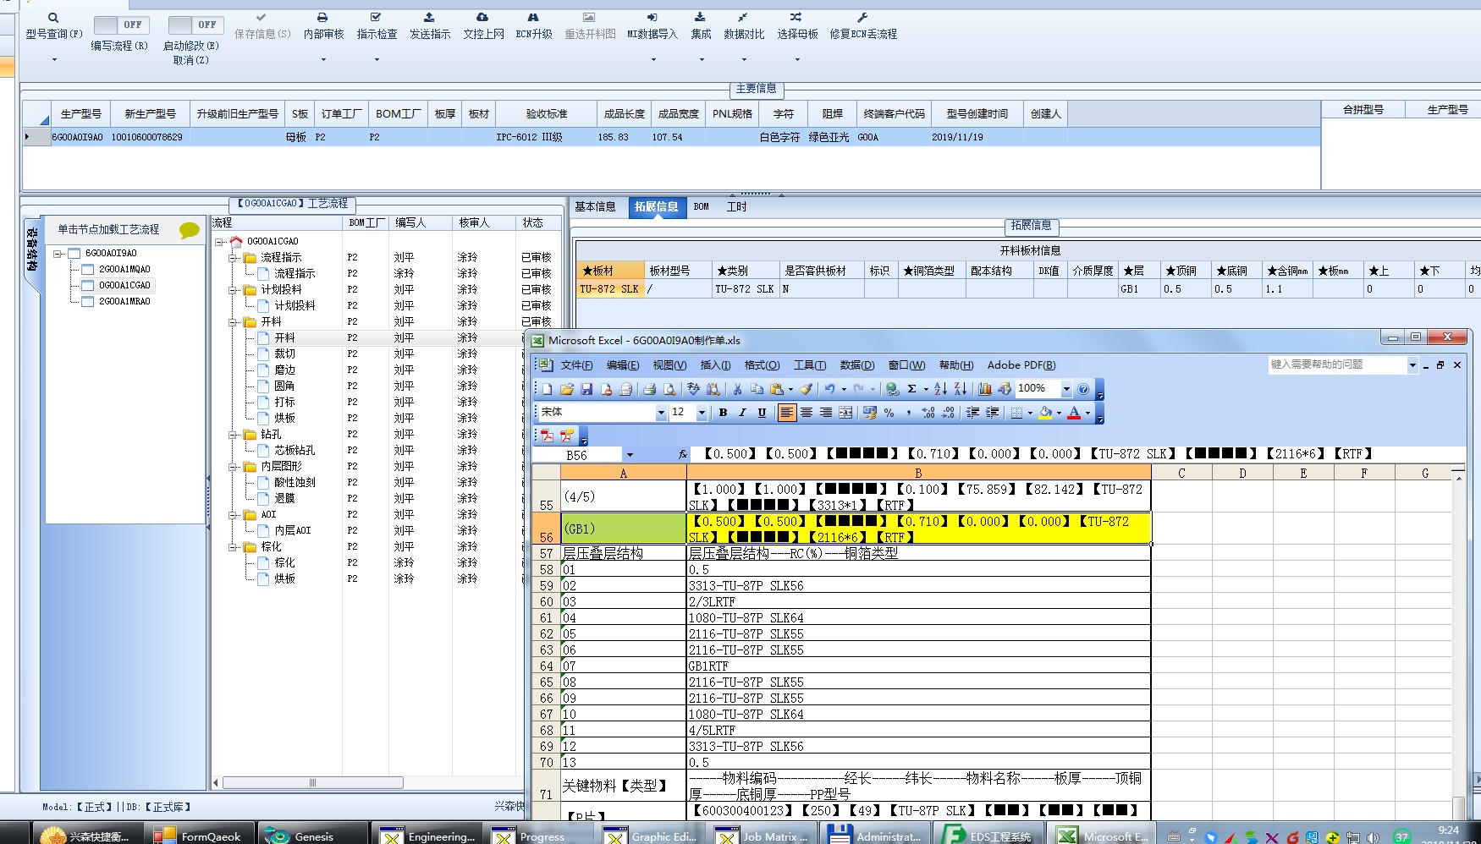Collapse the 内层图形 folder node
The height and width of the screenshot is (844, 1481).
[x=233, y=467]
